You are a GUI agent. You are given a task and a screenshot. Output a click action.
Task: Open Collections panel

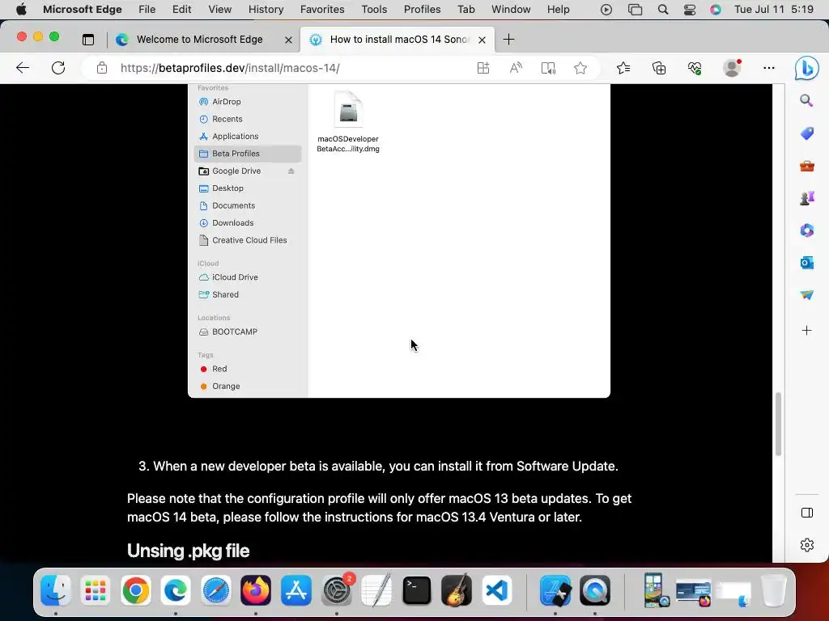coord(659,68)
